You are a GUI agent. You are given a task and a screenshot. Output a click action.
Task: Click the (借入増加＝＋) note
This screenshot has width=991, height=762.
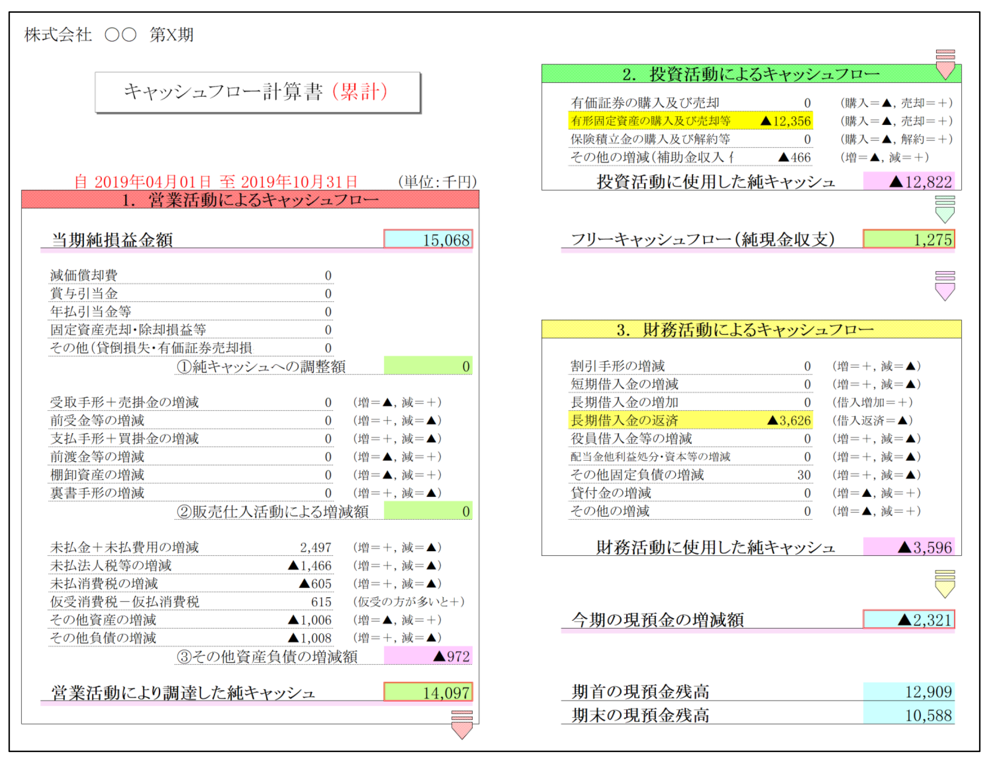click(x=872, y=402)
